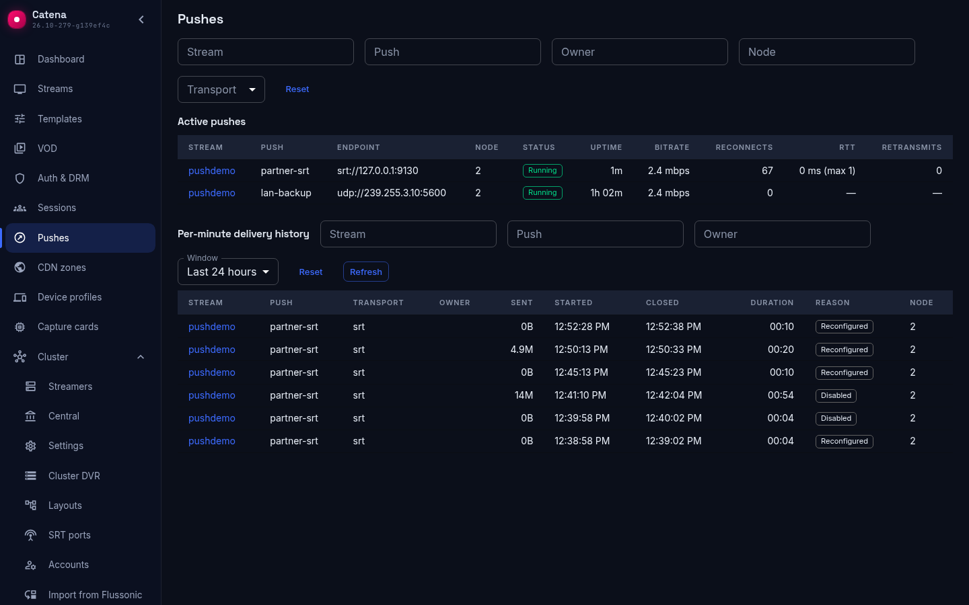The height and width of the screenshot is (605, 969).
Task: Click the Auth & DRM shield icon
Action: pyautogui.click(x=20, y=178)
